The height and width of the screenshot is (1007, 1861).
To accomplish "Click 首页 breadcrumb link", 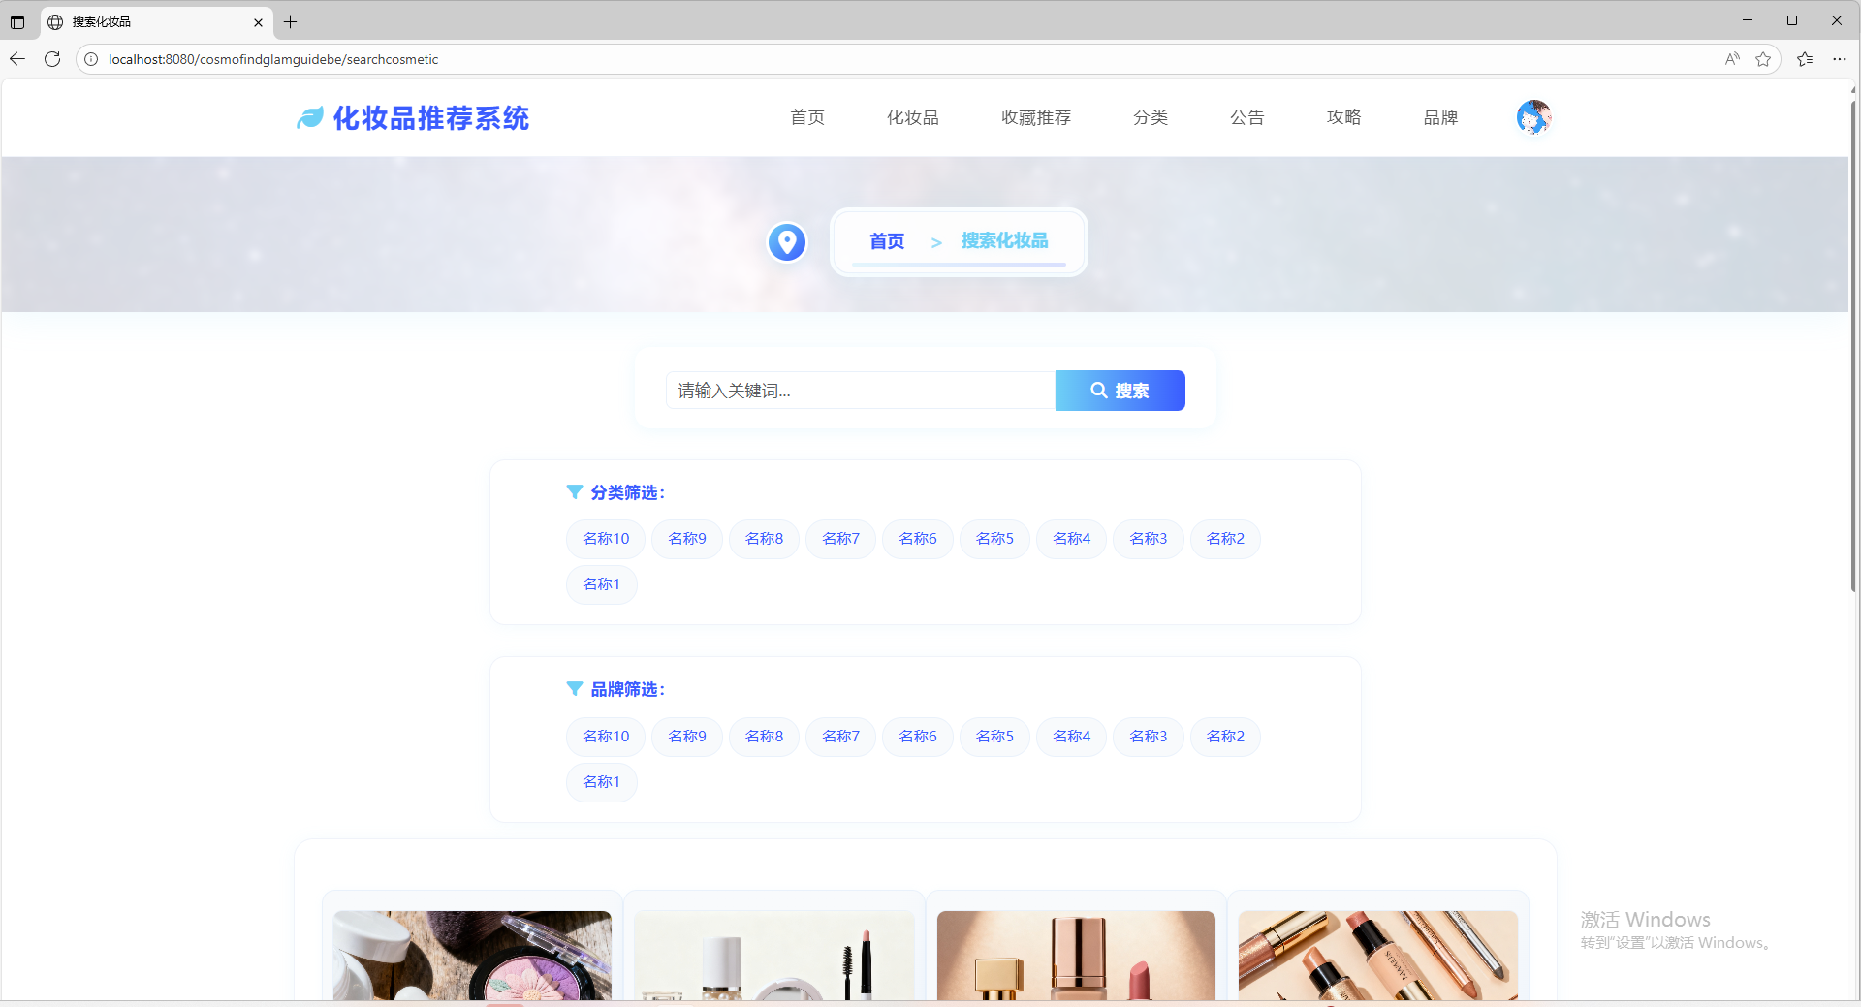I will 887,241.
